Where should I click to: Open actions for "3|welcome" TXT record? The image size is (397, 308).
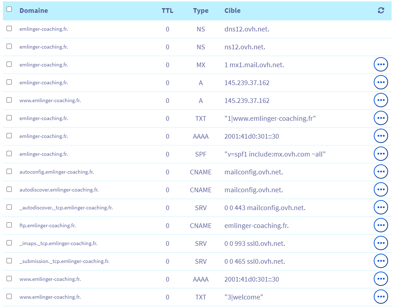[x=381, y=297]
